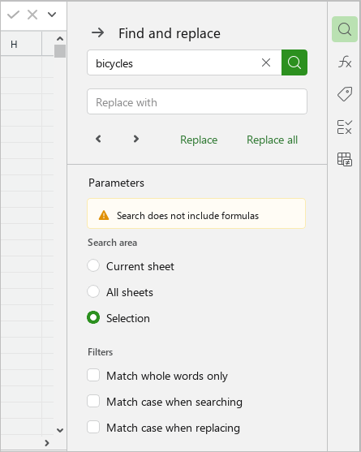Click the orange warning triangle icon
Viewport: 361px width, 452px height.
click(x=104, y=215)
